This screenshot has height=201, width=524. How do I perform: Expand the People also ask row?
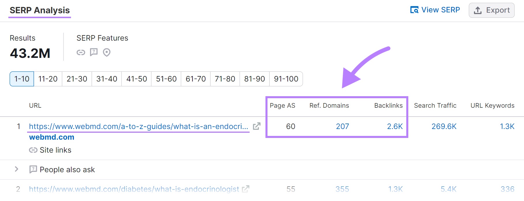16,169
